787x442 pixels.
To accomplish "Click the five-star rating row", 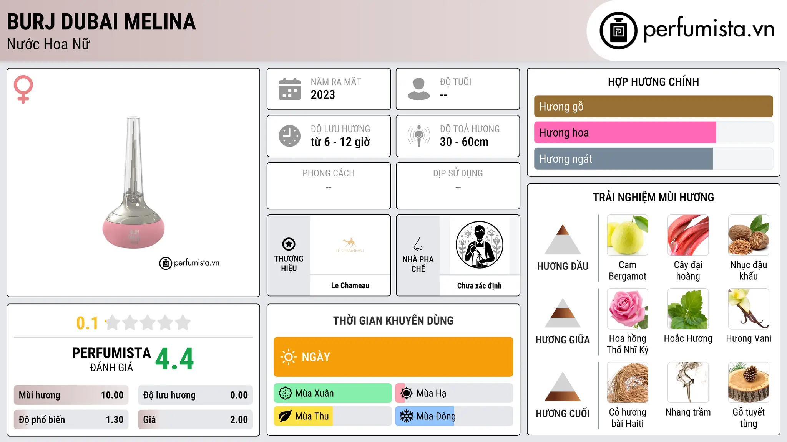I will point(148,323).
